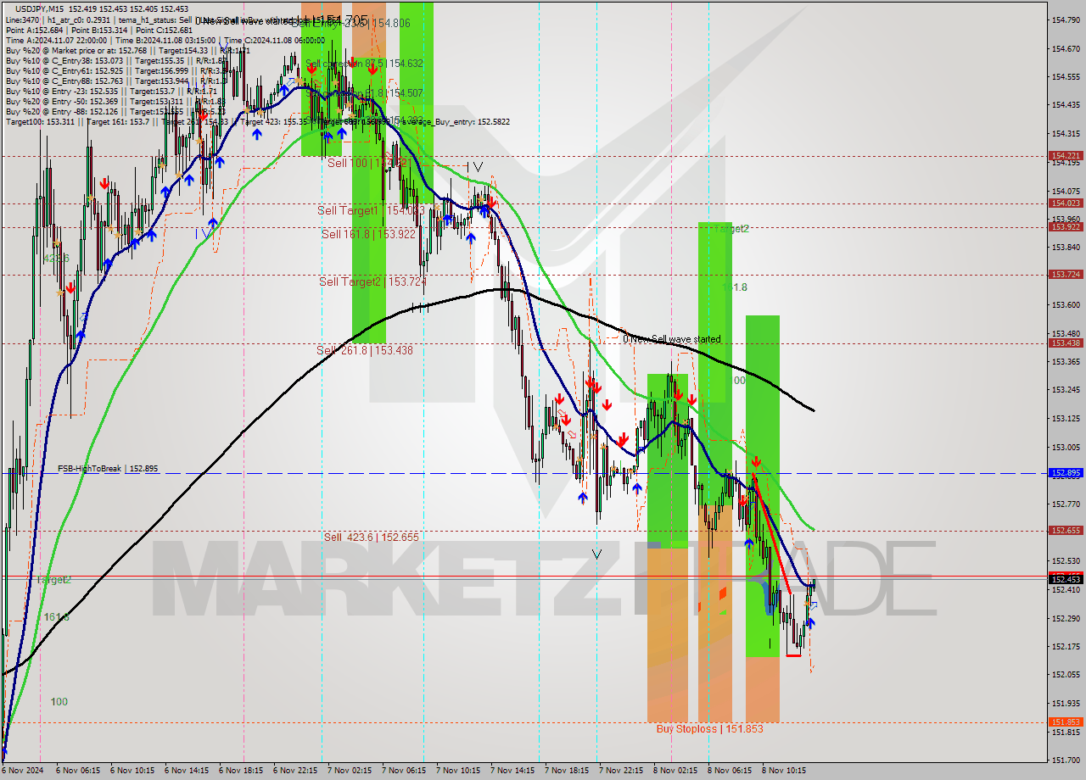Image resolution: width=1086 pixels, height=780 pixels.
Task: Click the red 153.438 price tag
Action: point(1066,343)
